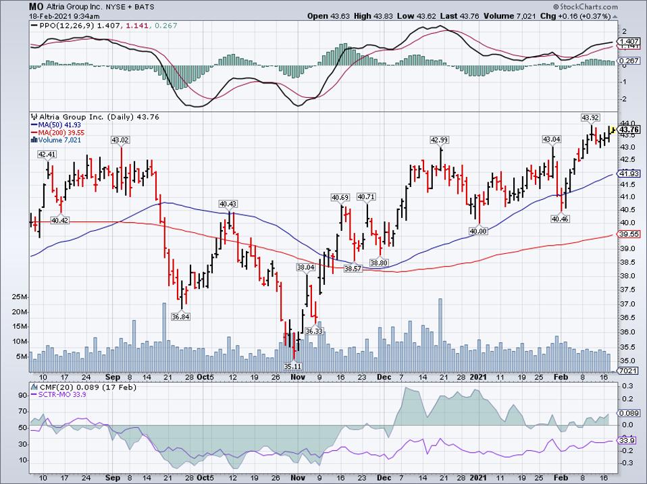Click the 40.46 price annotation
The width and height of the screenshot is (647, 484).
(561, 219)
